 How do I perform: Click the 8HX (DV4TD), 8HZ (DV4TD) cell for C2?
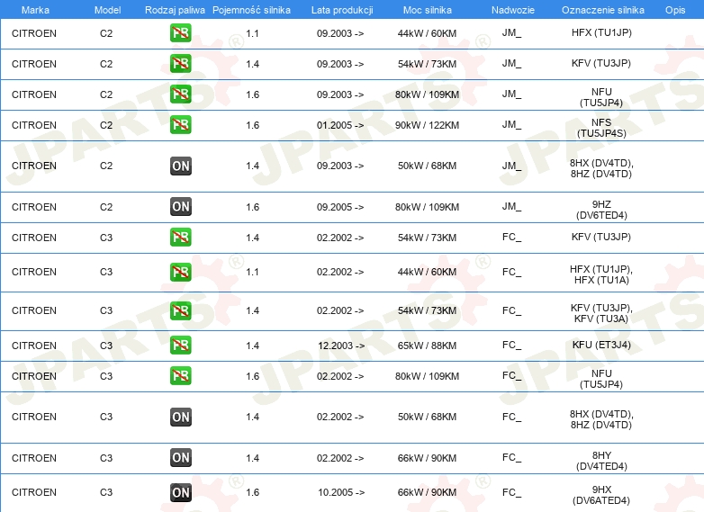(x=601, y=168)
